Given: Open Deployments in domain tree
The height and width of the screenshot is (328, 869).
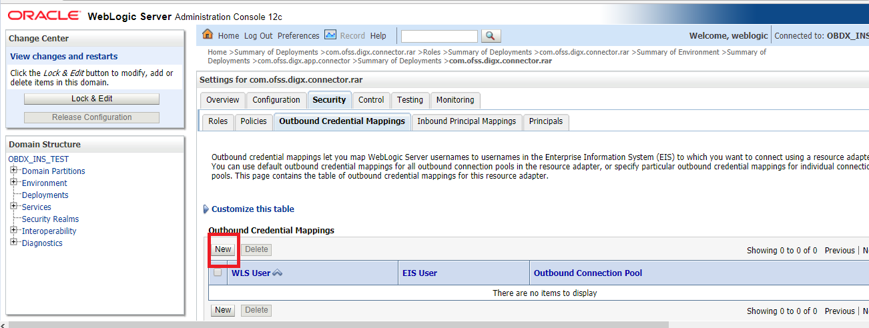Looking at the screenshot, I should (45, 195).
